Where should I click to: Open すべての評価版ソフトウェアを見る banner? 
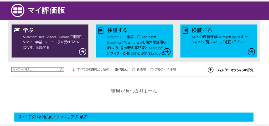click(x=134, y=117)
